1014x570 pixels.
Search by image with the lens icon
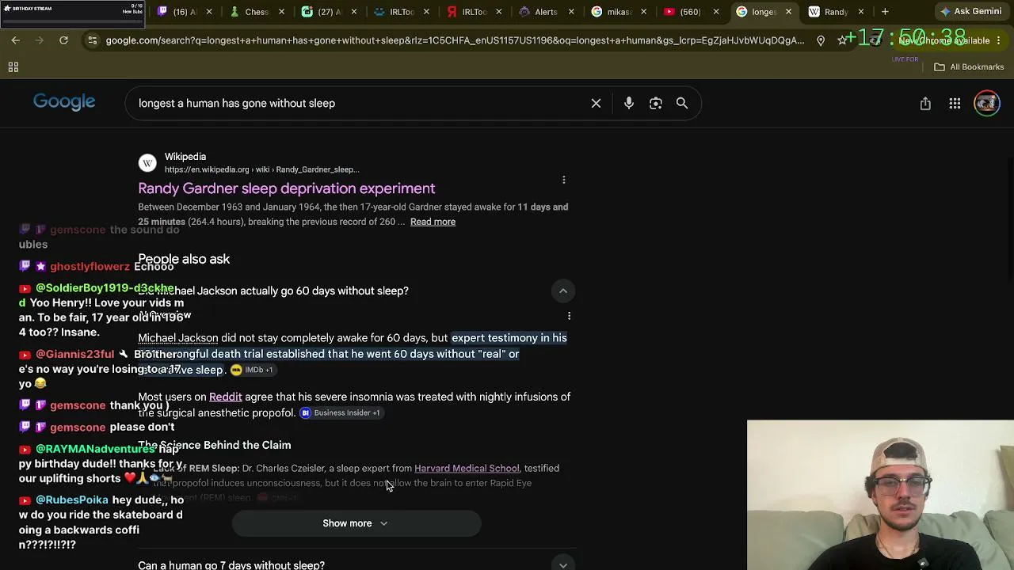[x=656, y=103]
